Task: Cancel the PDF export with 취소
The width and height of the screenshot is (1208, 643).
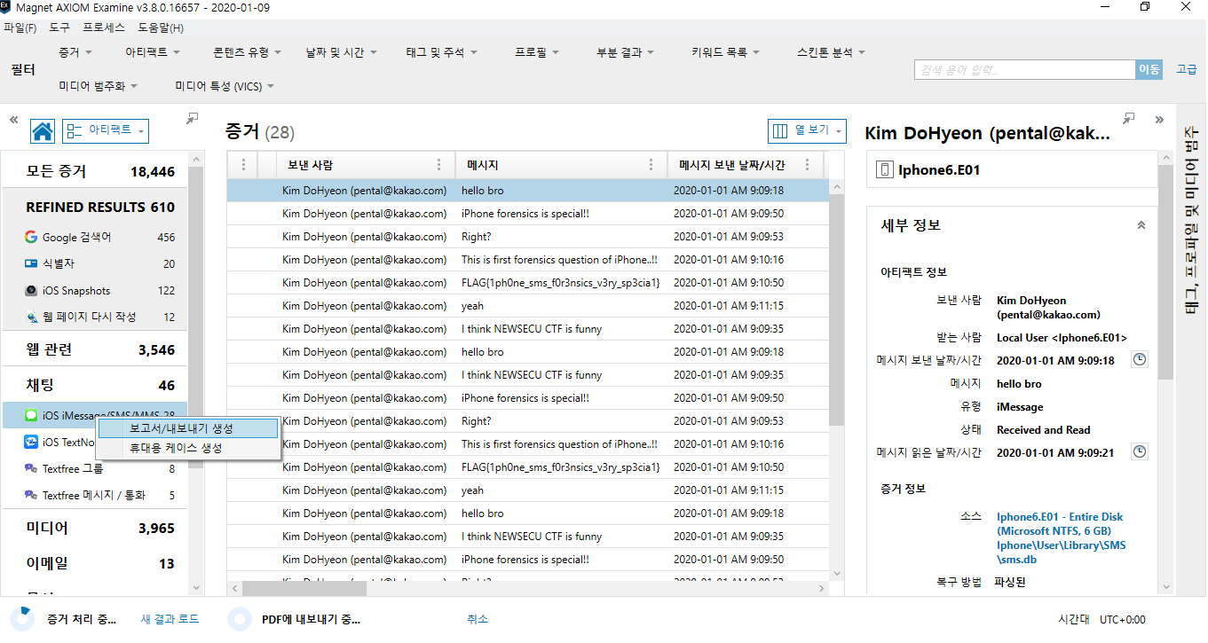Action: (x=477, y=619)
